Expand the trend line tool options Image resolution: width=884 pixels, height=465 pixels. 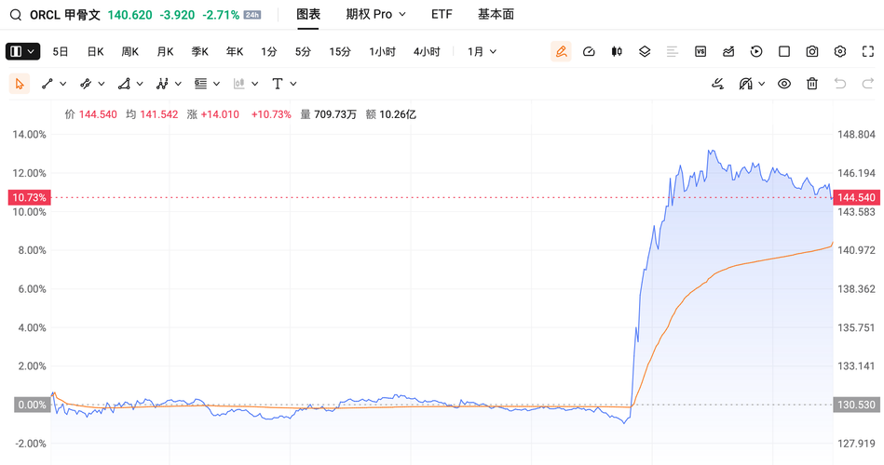coord(63,84)
